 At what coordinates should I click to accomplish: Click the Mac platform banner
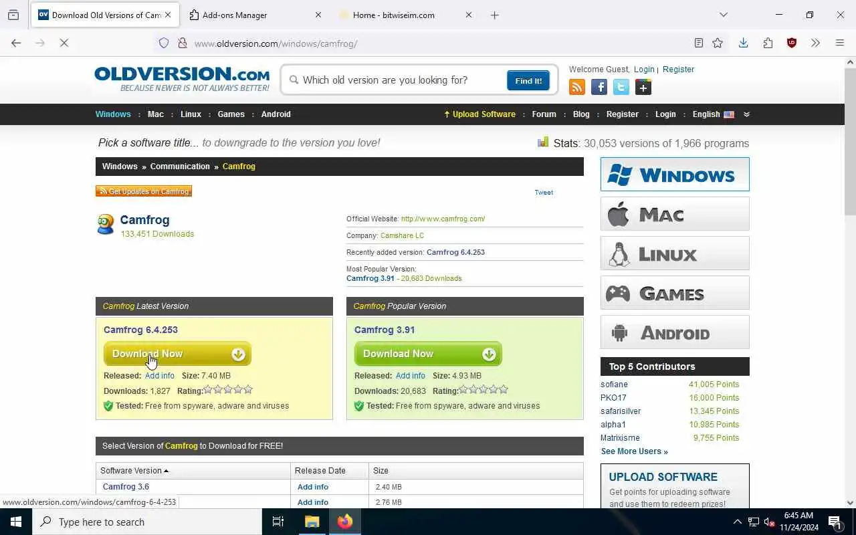click(x=675, y=214)
